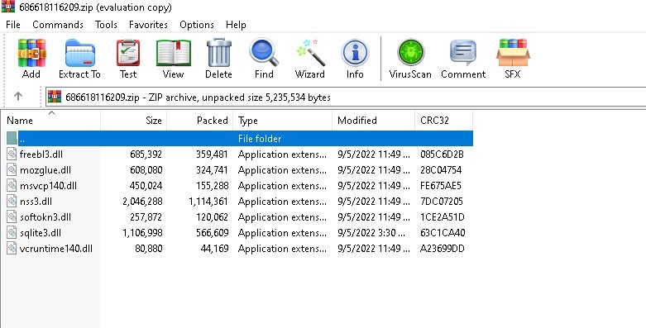Sort by Name column header
The image size is (646, 328).
click(50, 121)
